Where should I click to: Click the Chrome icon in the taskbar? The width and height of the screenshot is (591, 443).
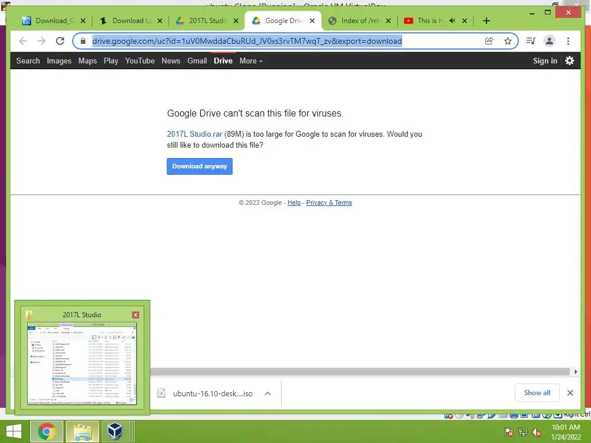click(46, 431)
